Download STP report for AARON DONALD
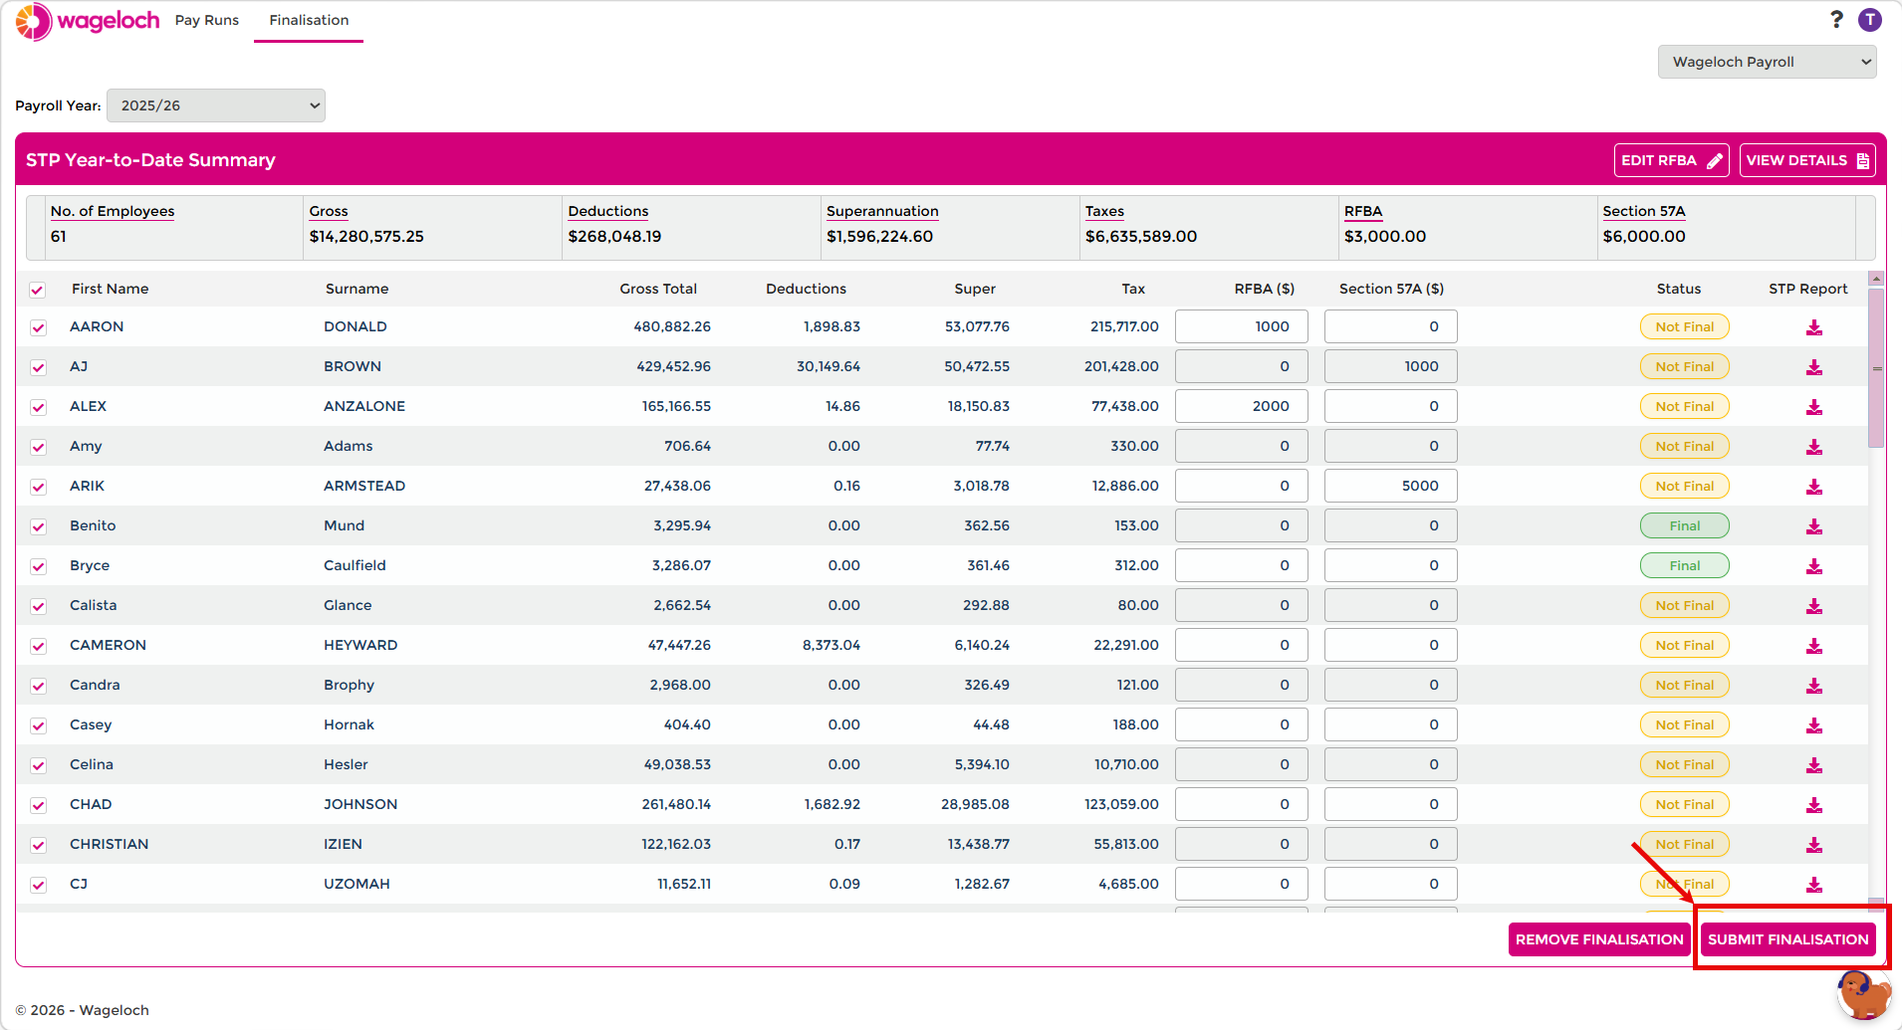 coord(1814,327)
